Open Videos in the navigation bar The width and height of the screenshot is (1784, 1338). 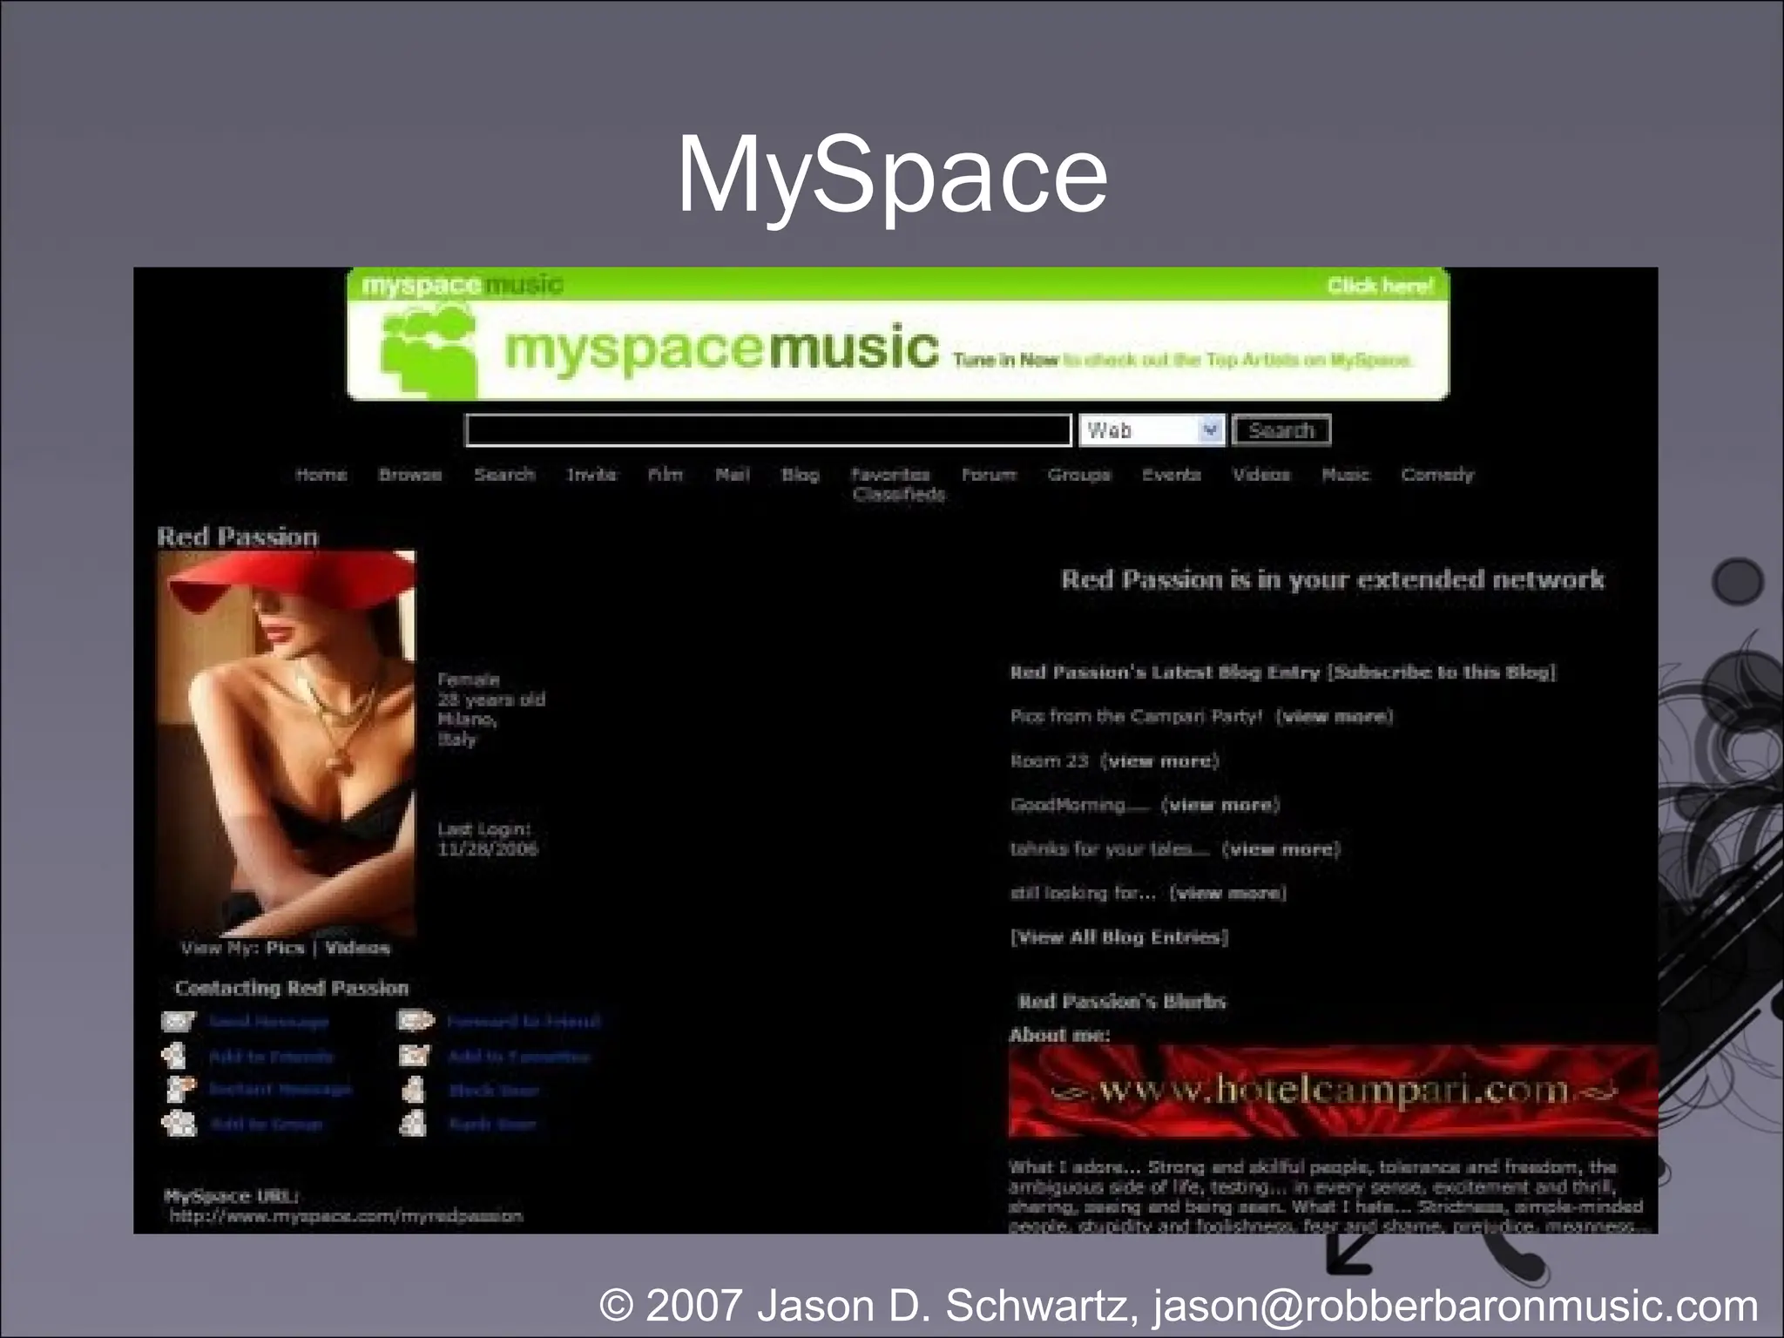[x=1260, y=475]
